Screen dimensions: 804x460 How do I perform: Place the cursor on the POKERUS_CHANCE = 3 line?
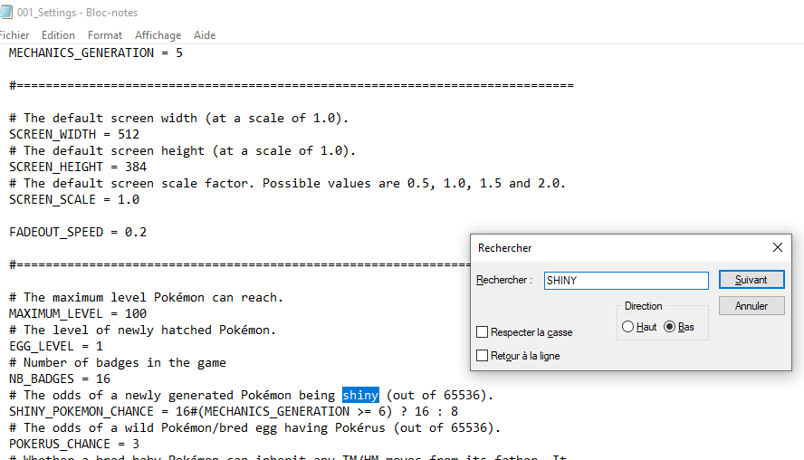tap(72, 444)
